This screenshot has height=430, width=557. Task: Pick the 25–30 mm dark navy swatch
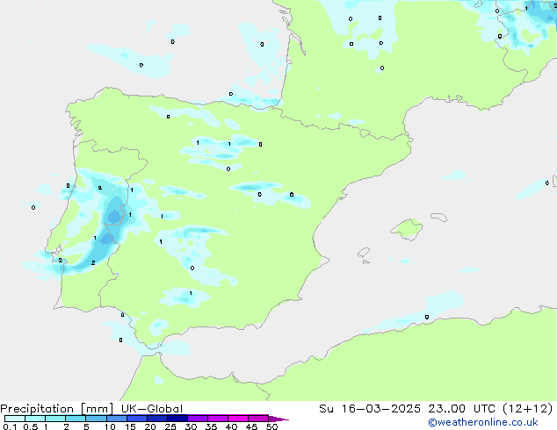(x=177, y=419)
